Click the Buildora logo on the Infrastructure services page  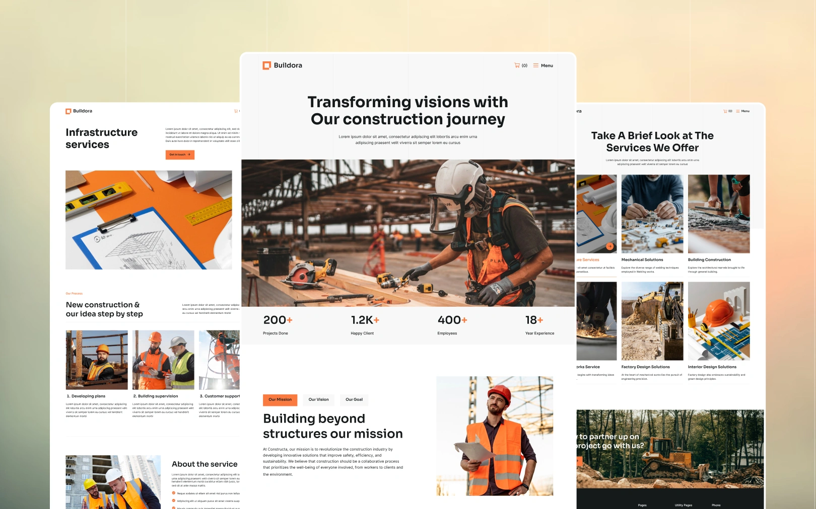(x=79, y=111)
